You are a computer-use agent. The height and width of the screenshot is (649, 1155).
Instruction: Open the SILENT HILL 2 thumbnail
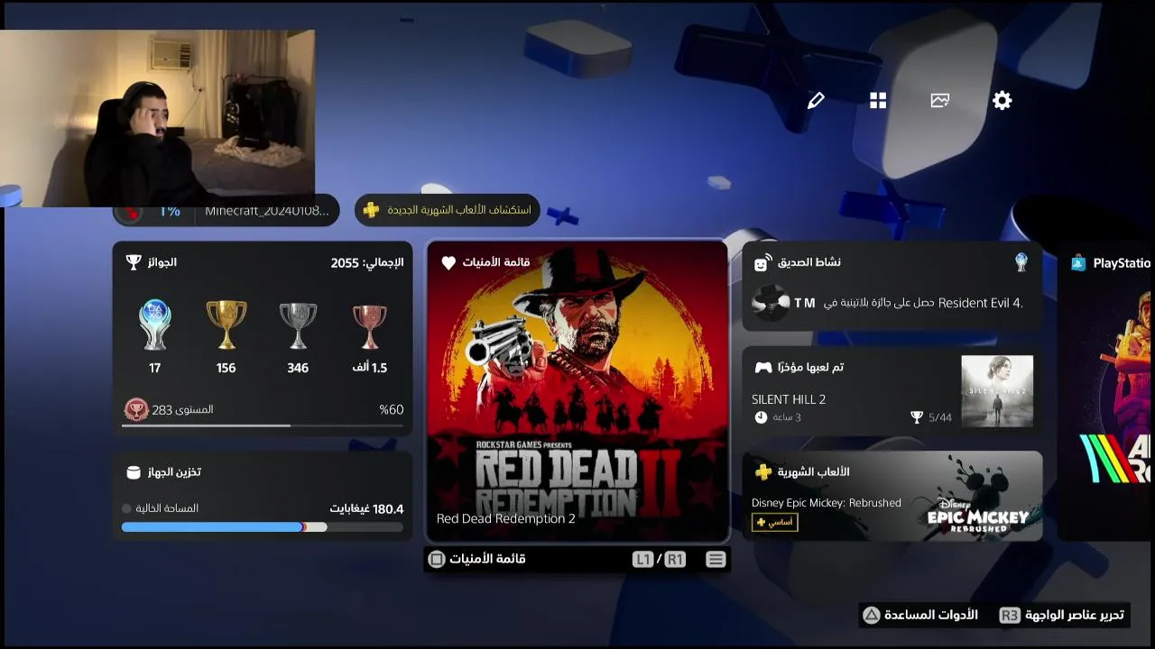tap(997, 391)
